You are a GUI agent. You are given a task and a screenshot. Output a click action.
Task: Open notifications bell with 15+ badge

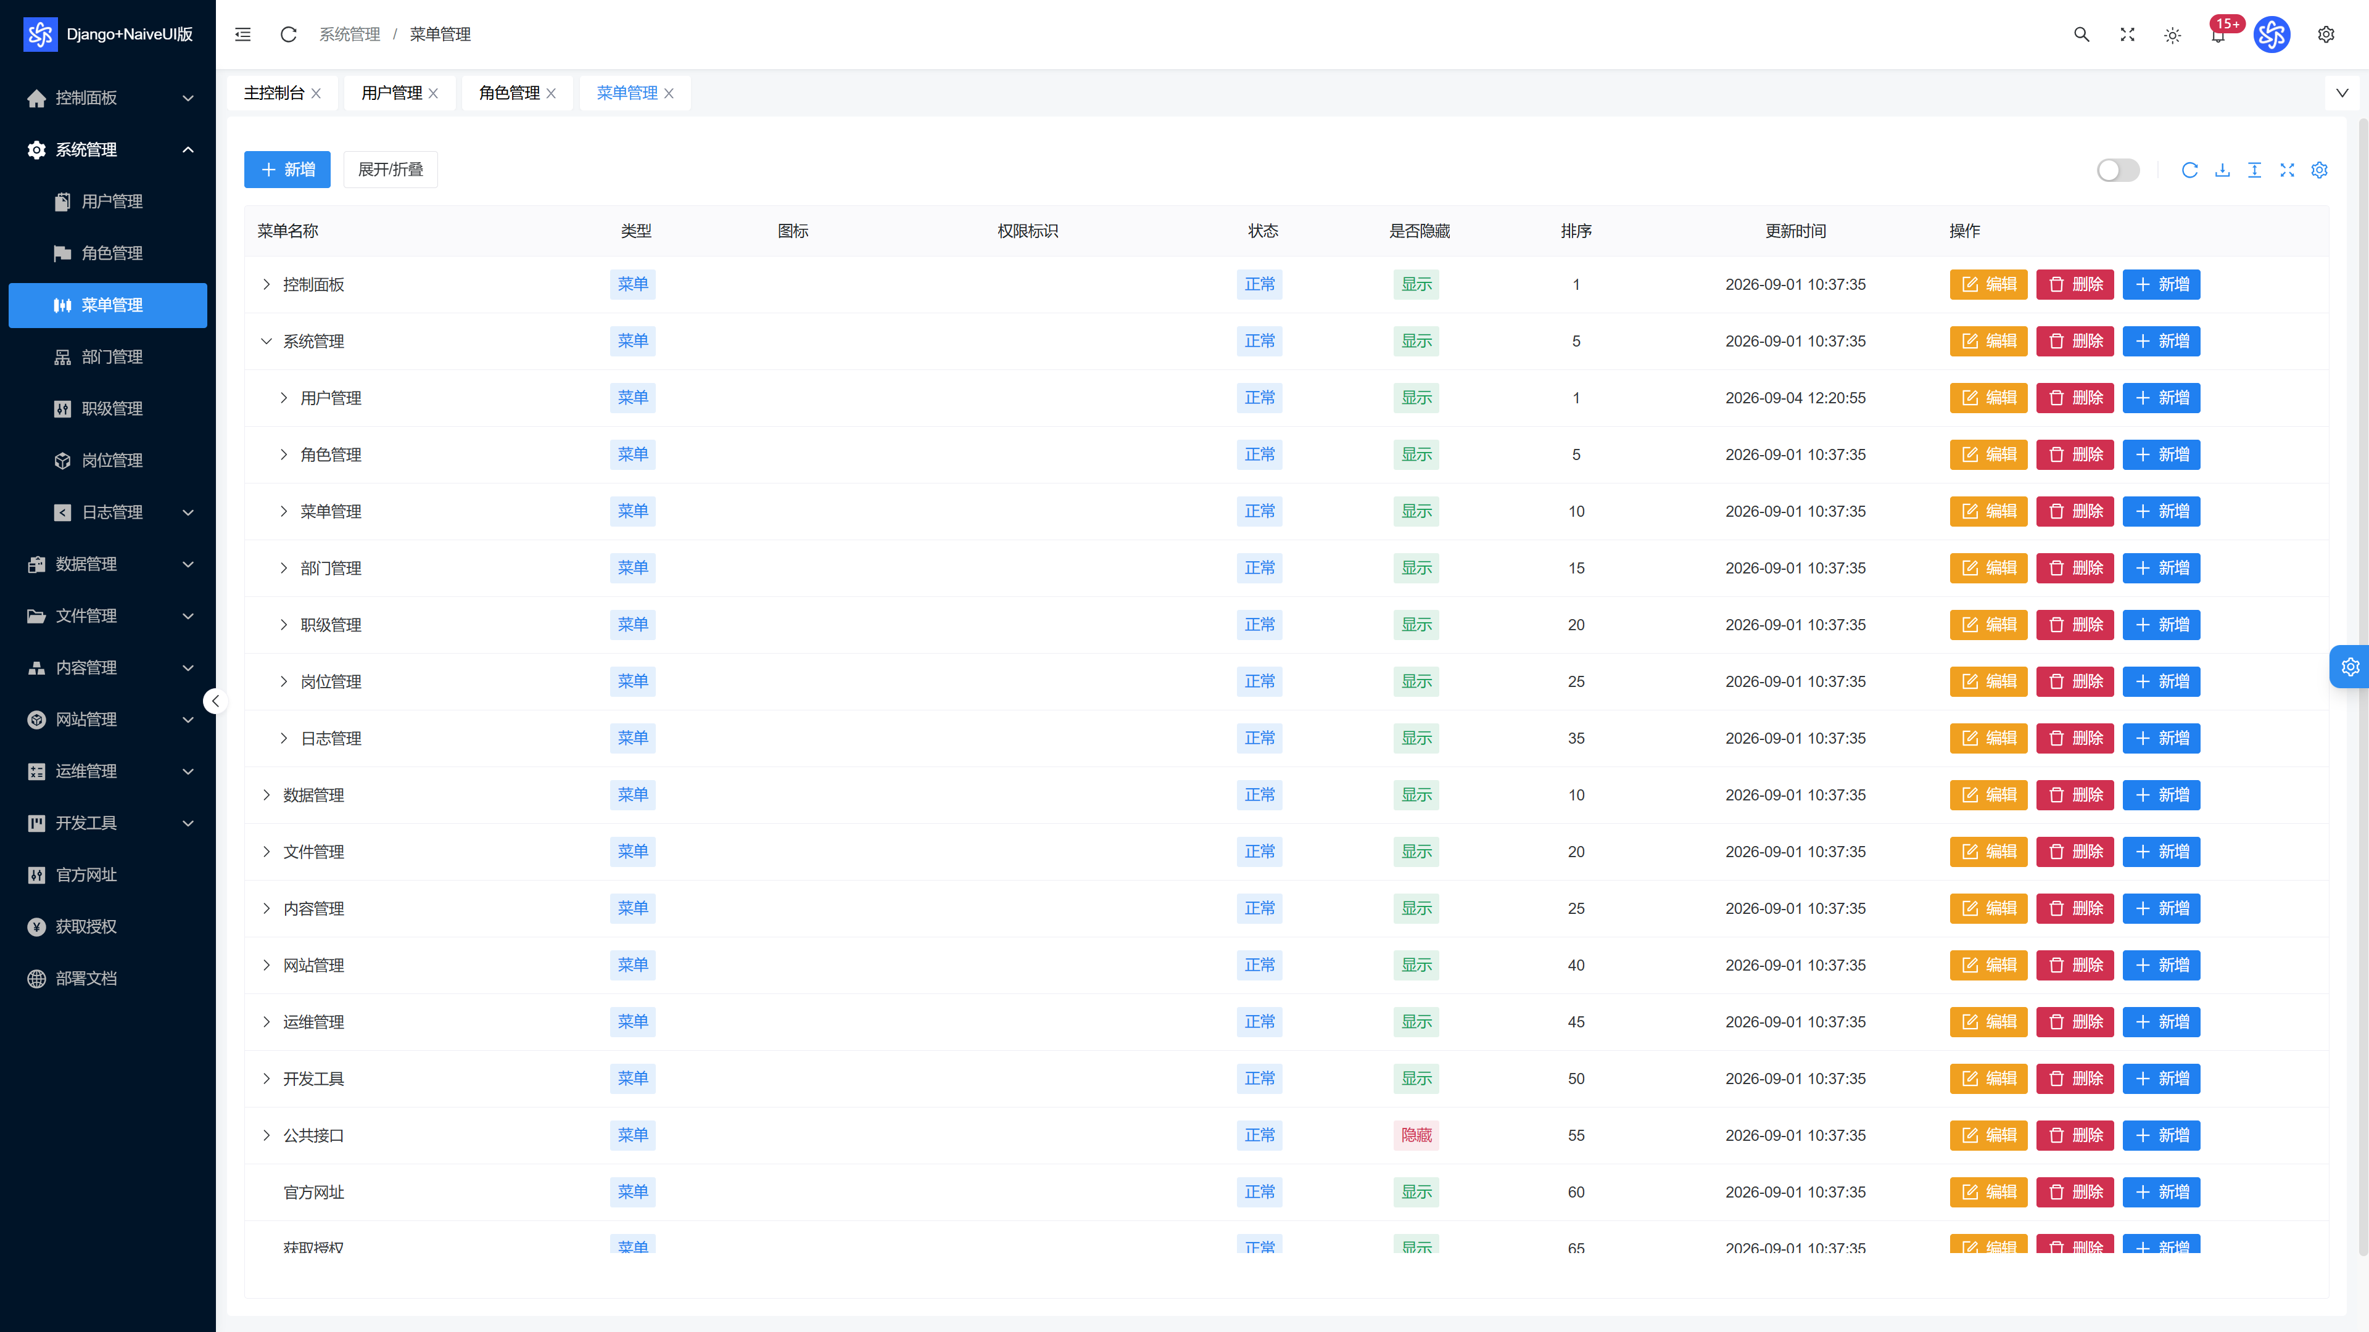tap(2218, 35)
